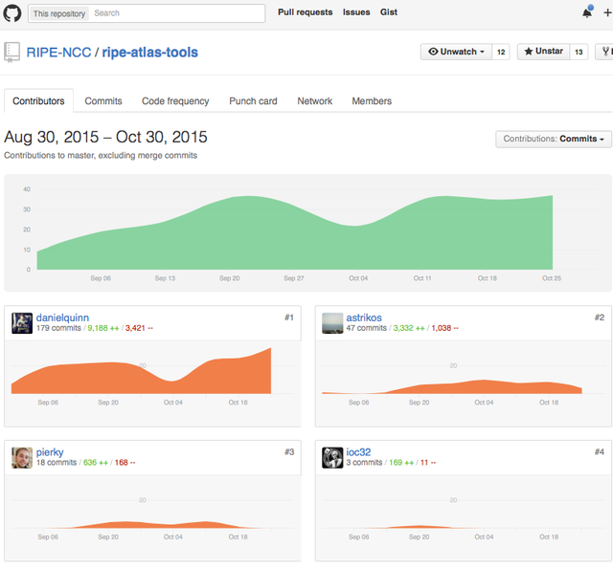This screenshot has width=613, height=568.
Task: Click the 9,188 ++ additions text
Action: 103,328
